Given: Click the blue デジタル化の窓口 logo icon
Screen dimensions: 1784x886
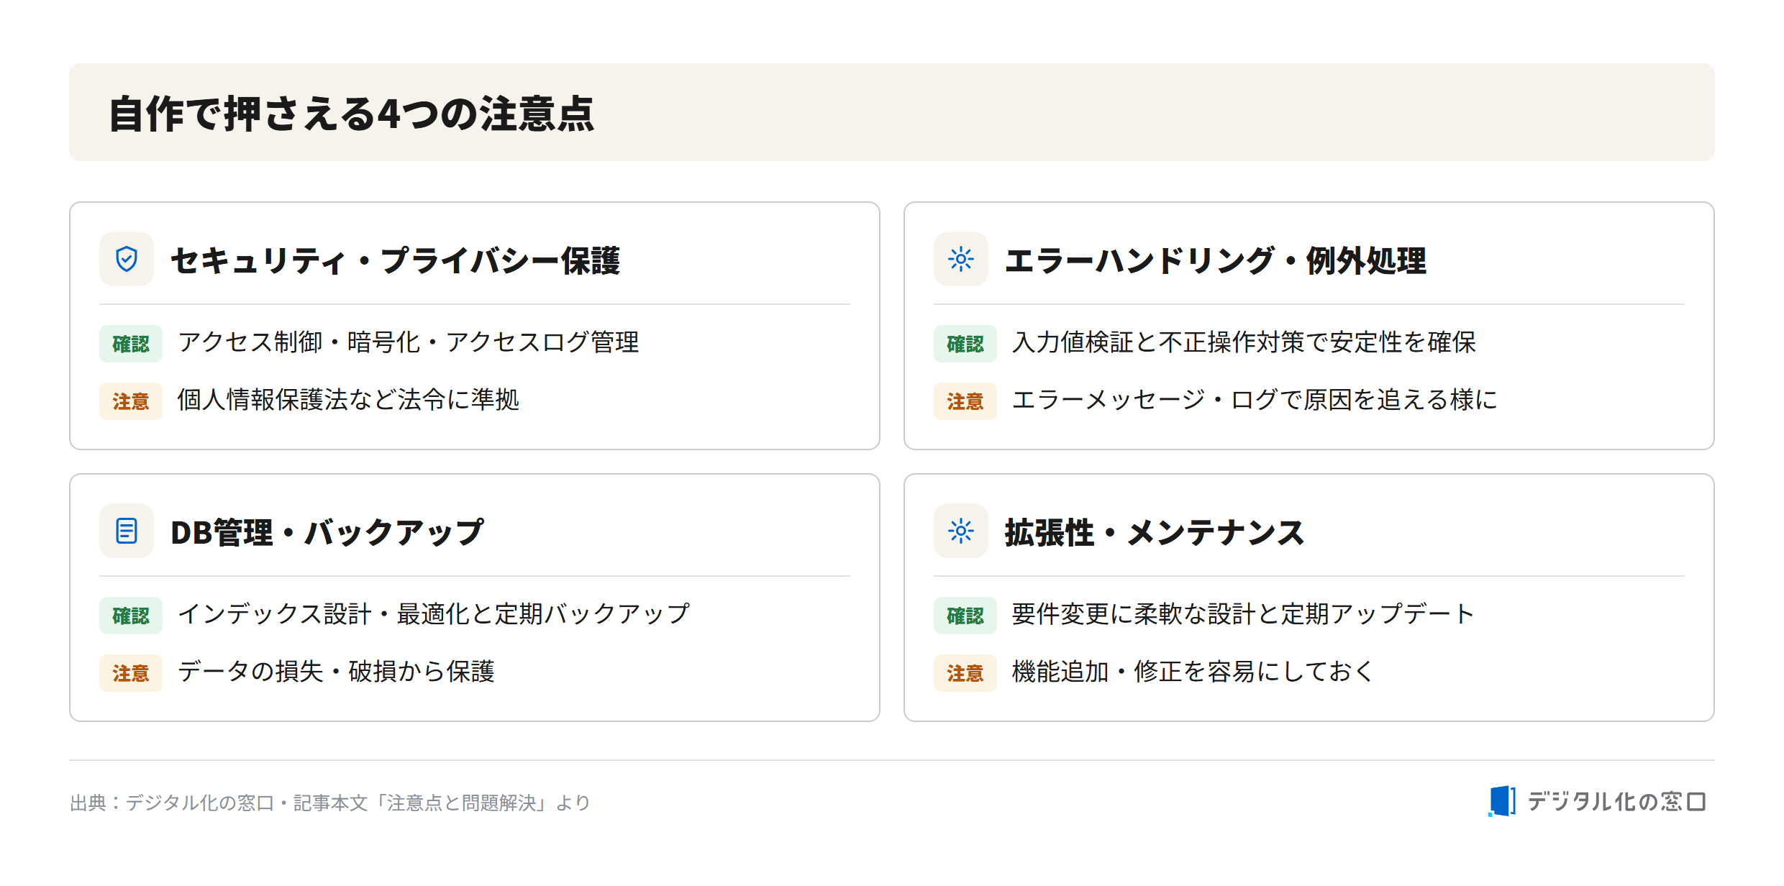Looking at the screenshot, I should [1502, 801].
